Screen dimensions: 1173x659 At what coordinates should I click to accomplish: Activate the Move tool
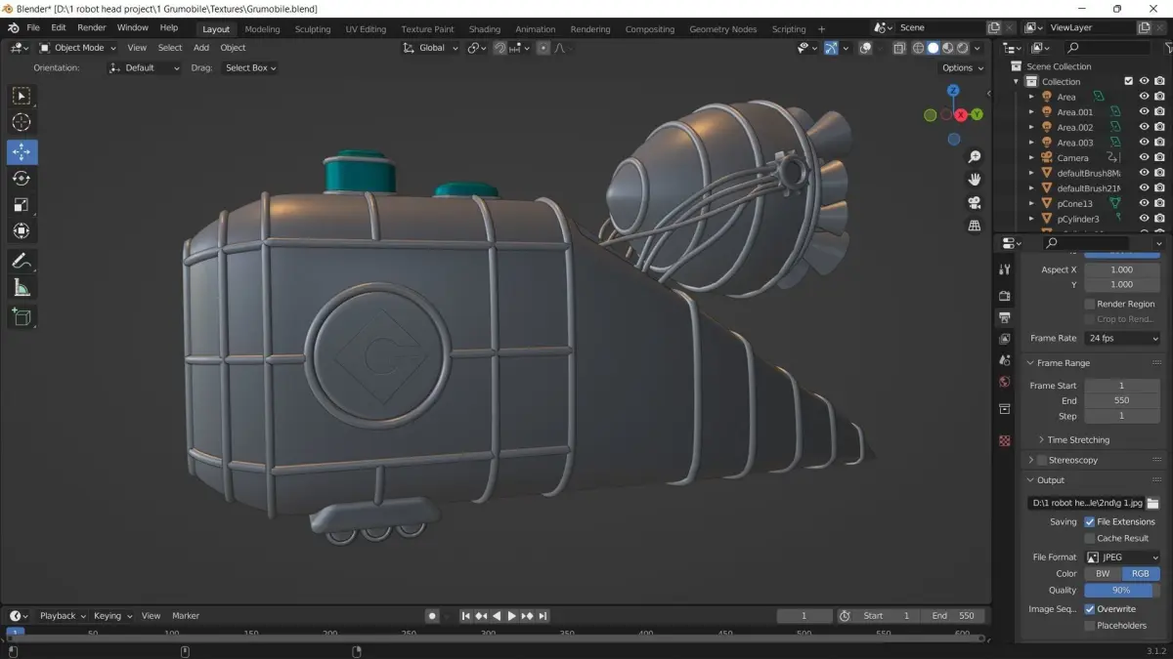pyautogui.click(x=22, y=152)
